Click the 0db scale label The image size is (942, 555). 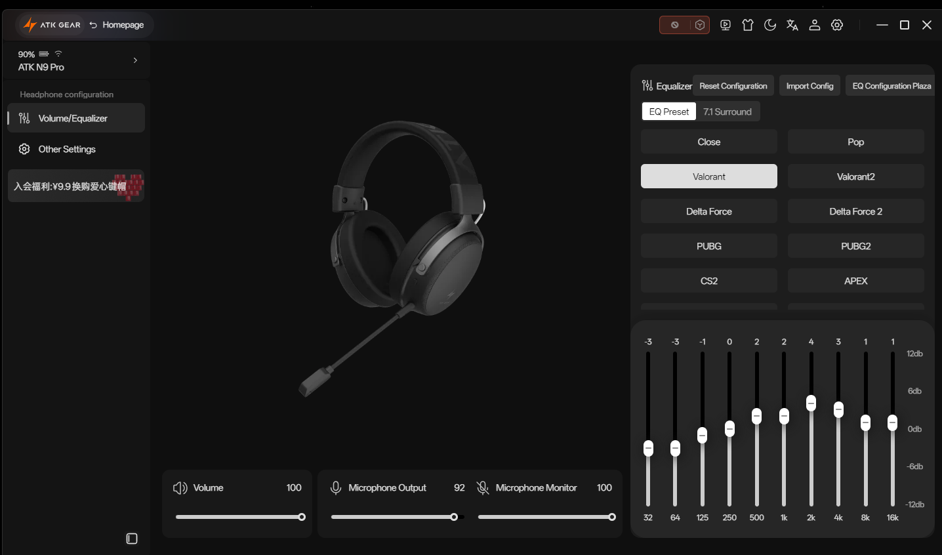click(914, 429)
